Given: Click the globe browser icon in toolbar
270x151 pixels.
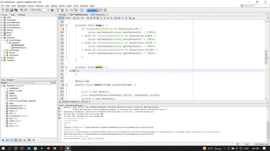Looking at the screenshot, I should pos(52,10).
